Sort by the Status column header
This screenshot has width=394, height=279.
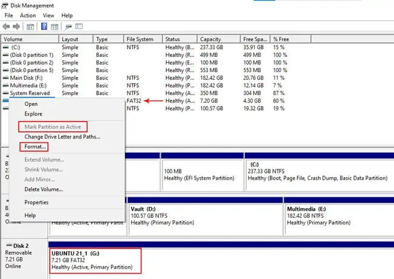point(180,39)
